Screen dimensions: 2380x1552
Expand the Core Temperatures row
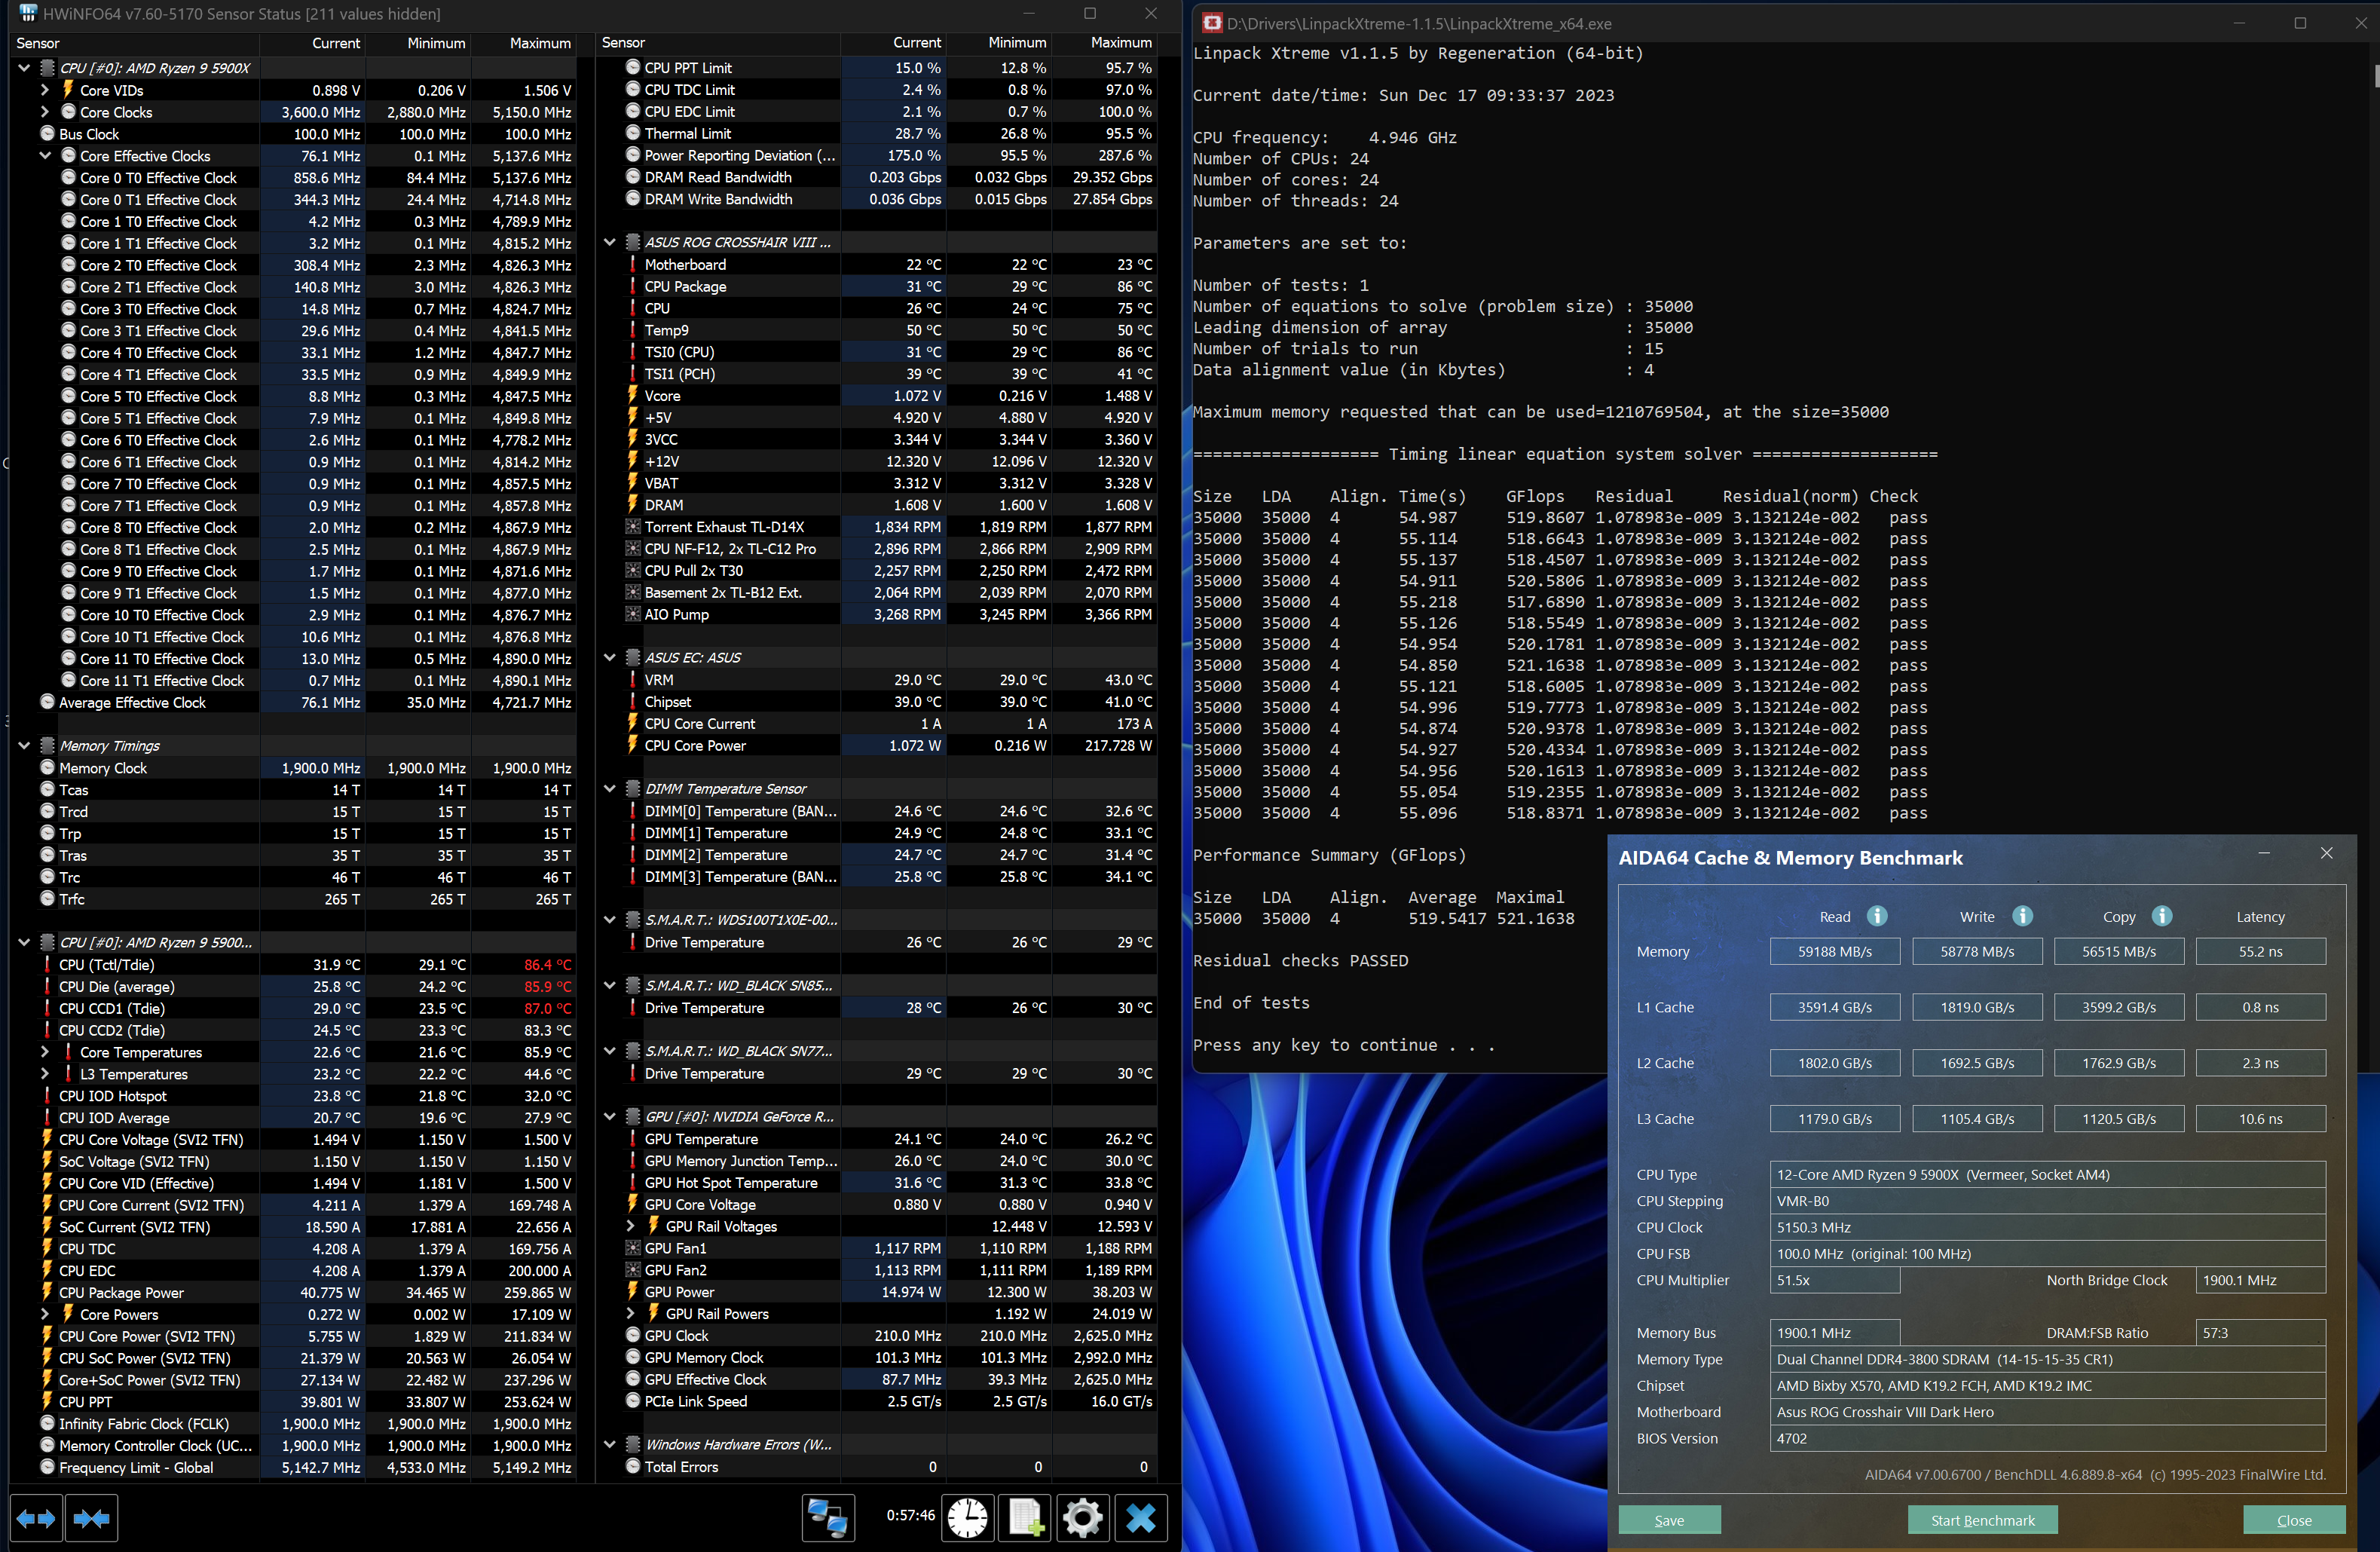[x=45, y=1051]
